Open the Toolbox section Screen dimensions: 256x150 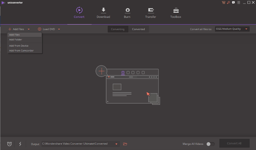(176, 13)
